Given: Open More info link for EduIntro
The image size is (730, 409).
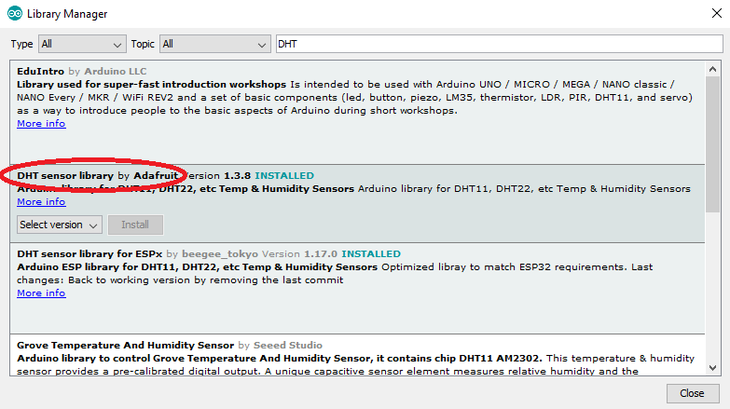Looking at the screenshot, I should [41, 123].
